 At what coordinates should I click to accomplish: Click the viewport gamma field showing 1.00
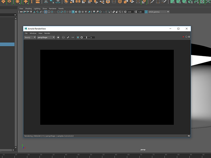141,12
